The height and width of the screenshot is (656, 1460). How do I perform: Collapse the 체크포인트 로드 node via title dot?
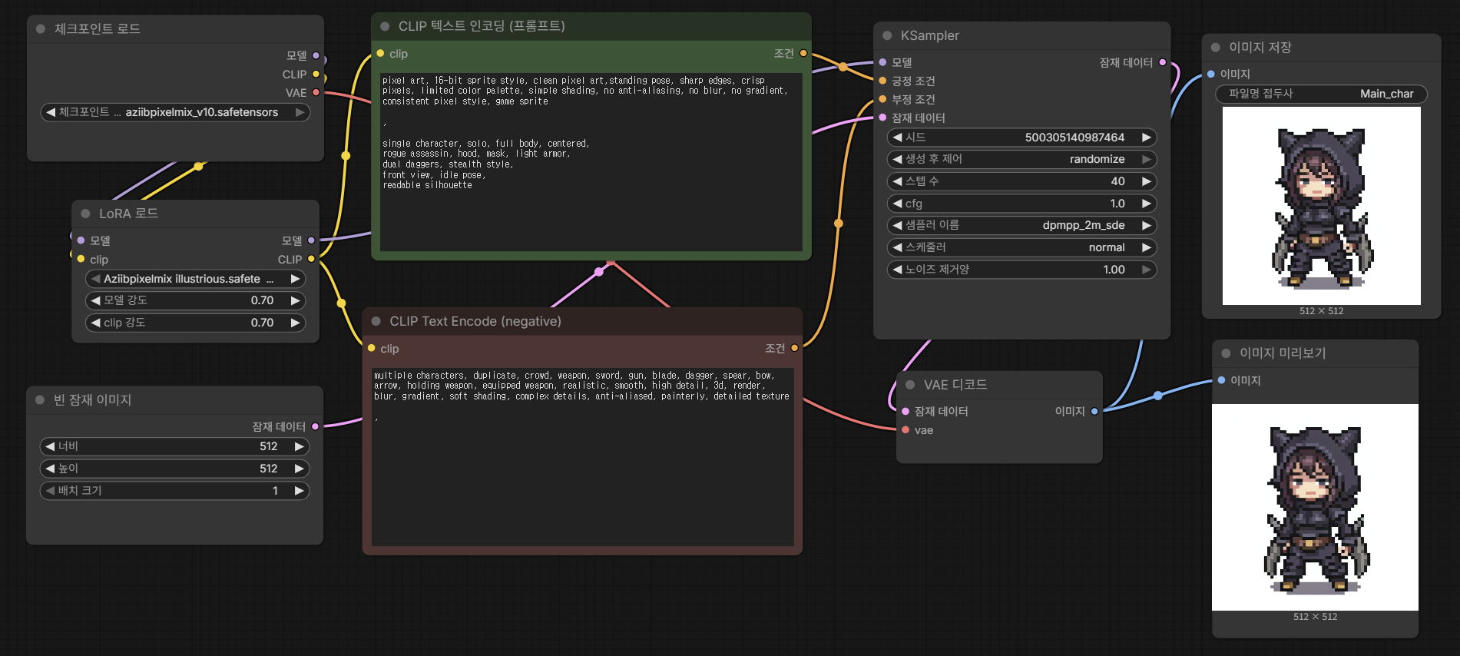click(x=41, y=29)
